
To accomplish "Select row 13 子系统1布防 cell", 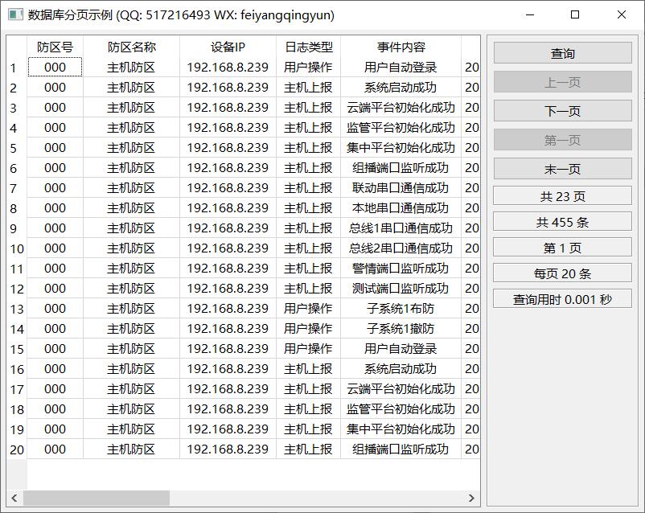I will pyautogui.click(x=401, y=309).
